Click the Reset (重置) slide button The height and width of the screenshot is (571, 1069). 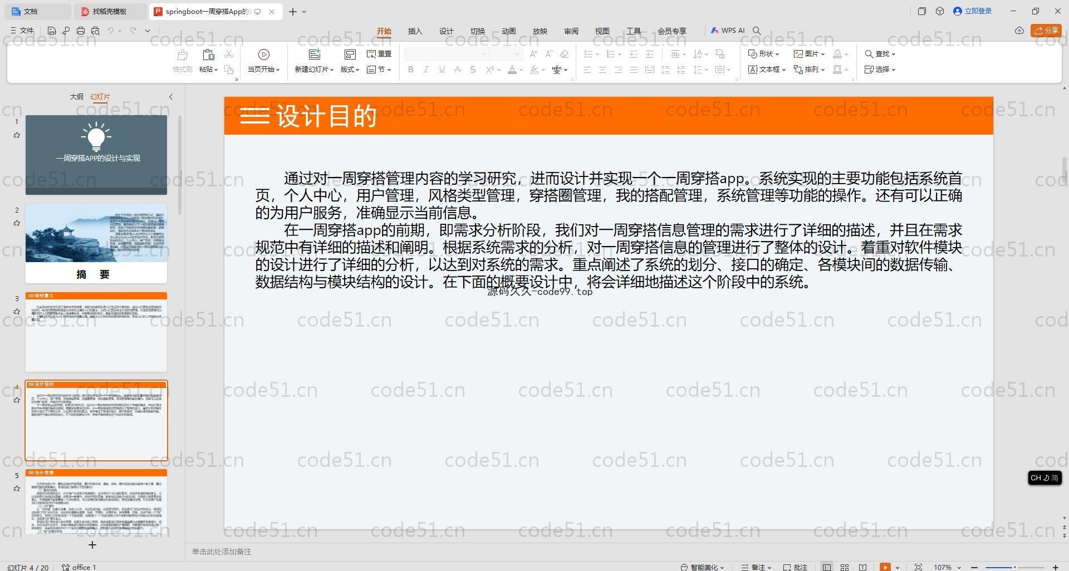[x=379, y=54]
